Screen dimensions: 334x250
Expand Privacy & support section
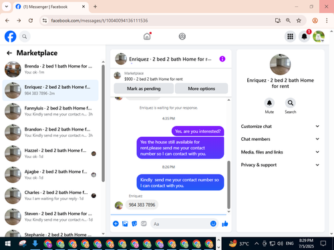click(x=280, y=165)
